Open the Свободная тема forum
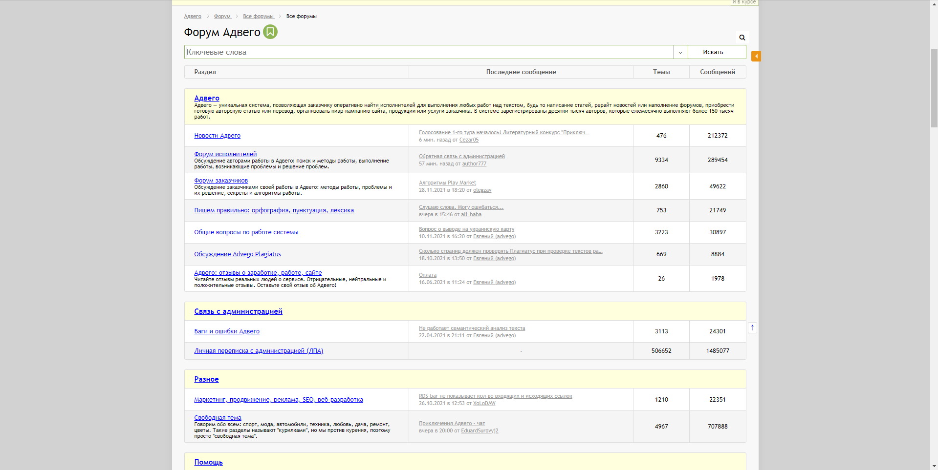This screenshot has width=938, height=470. [x=218, y=418]
